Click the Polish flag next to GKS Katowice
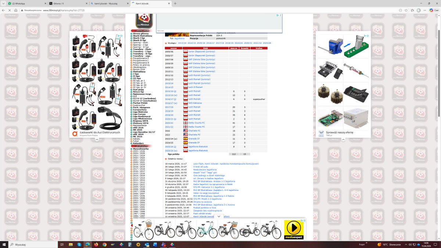 [185, 103]
